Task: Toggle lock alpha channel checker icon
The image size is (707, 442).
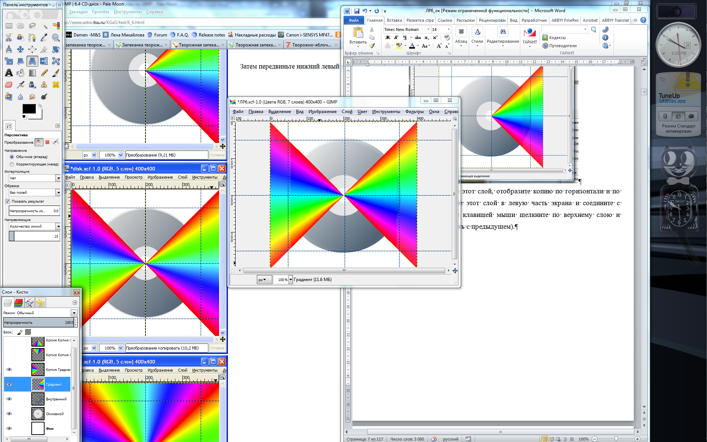Action: coord(28,332)
